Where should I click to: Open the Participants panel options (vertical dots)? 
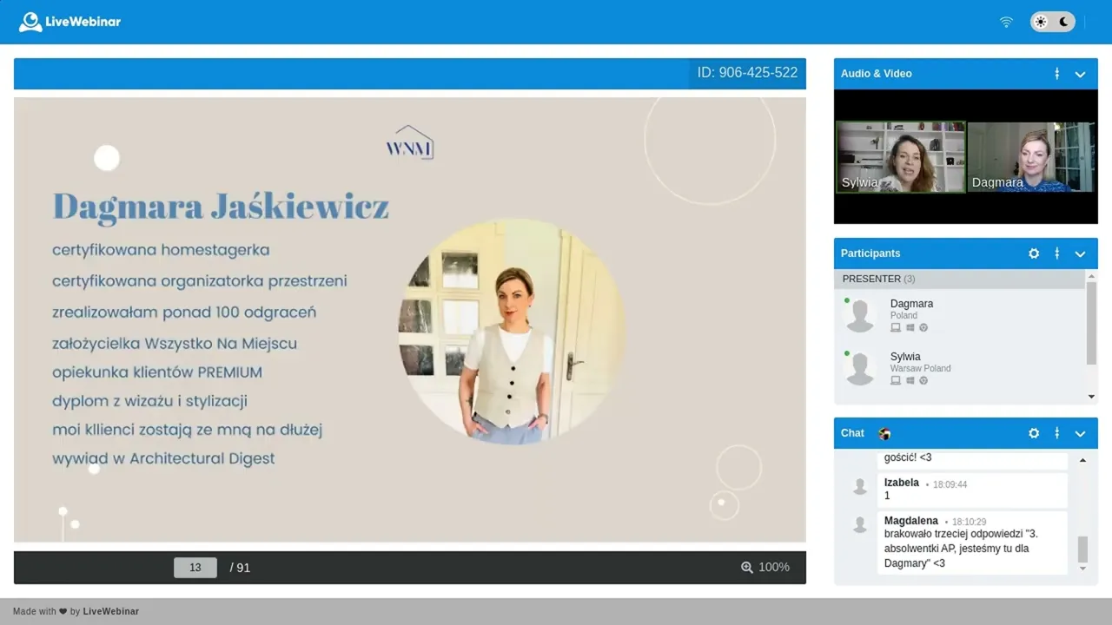[x=1057, y=253]
